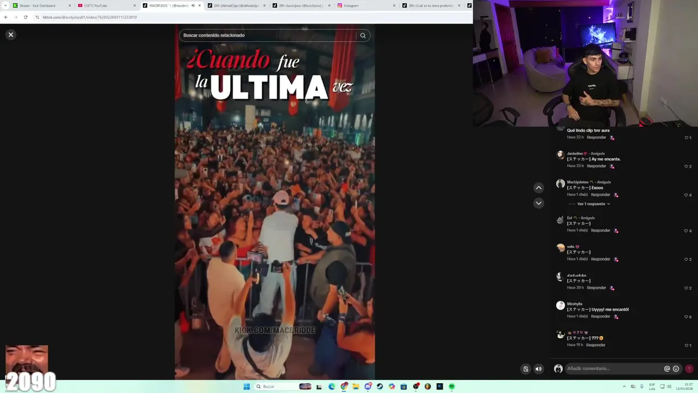
Task: Like Jackeline's 'Ay me encanta' comment
Action: click(x=687, y=166)
